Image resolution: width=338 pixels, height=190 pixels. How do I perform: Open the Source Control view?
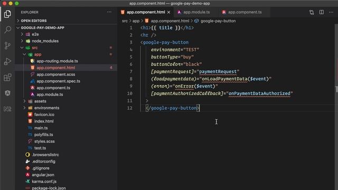(7, 45)
